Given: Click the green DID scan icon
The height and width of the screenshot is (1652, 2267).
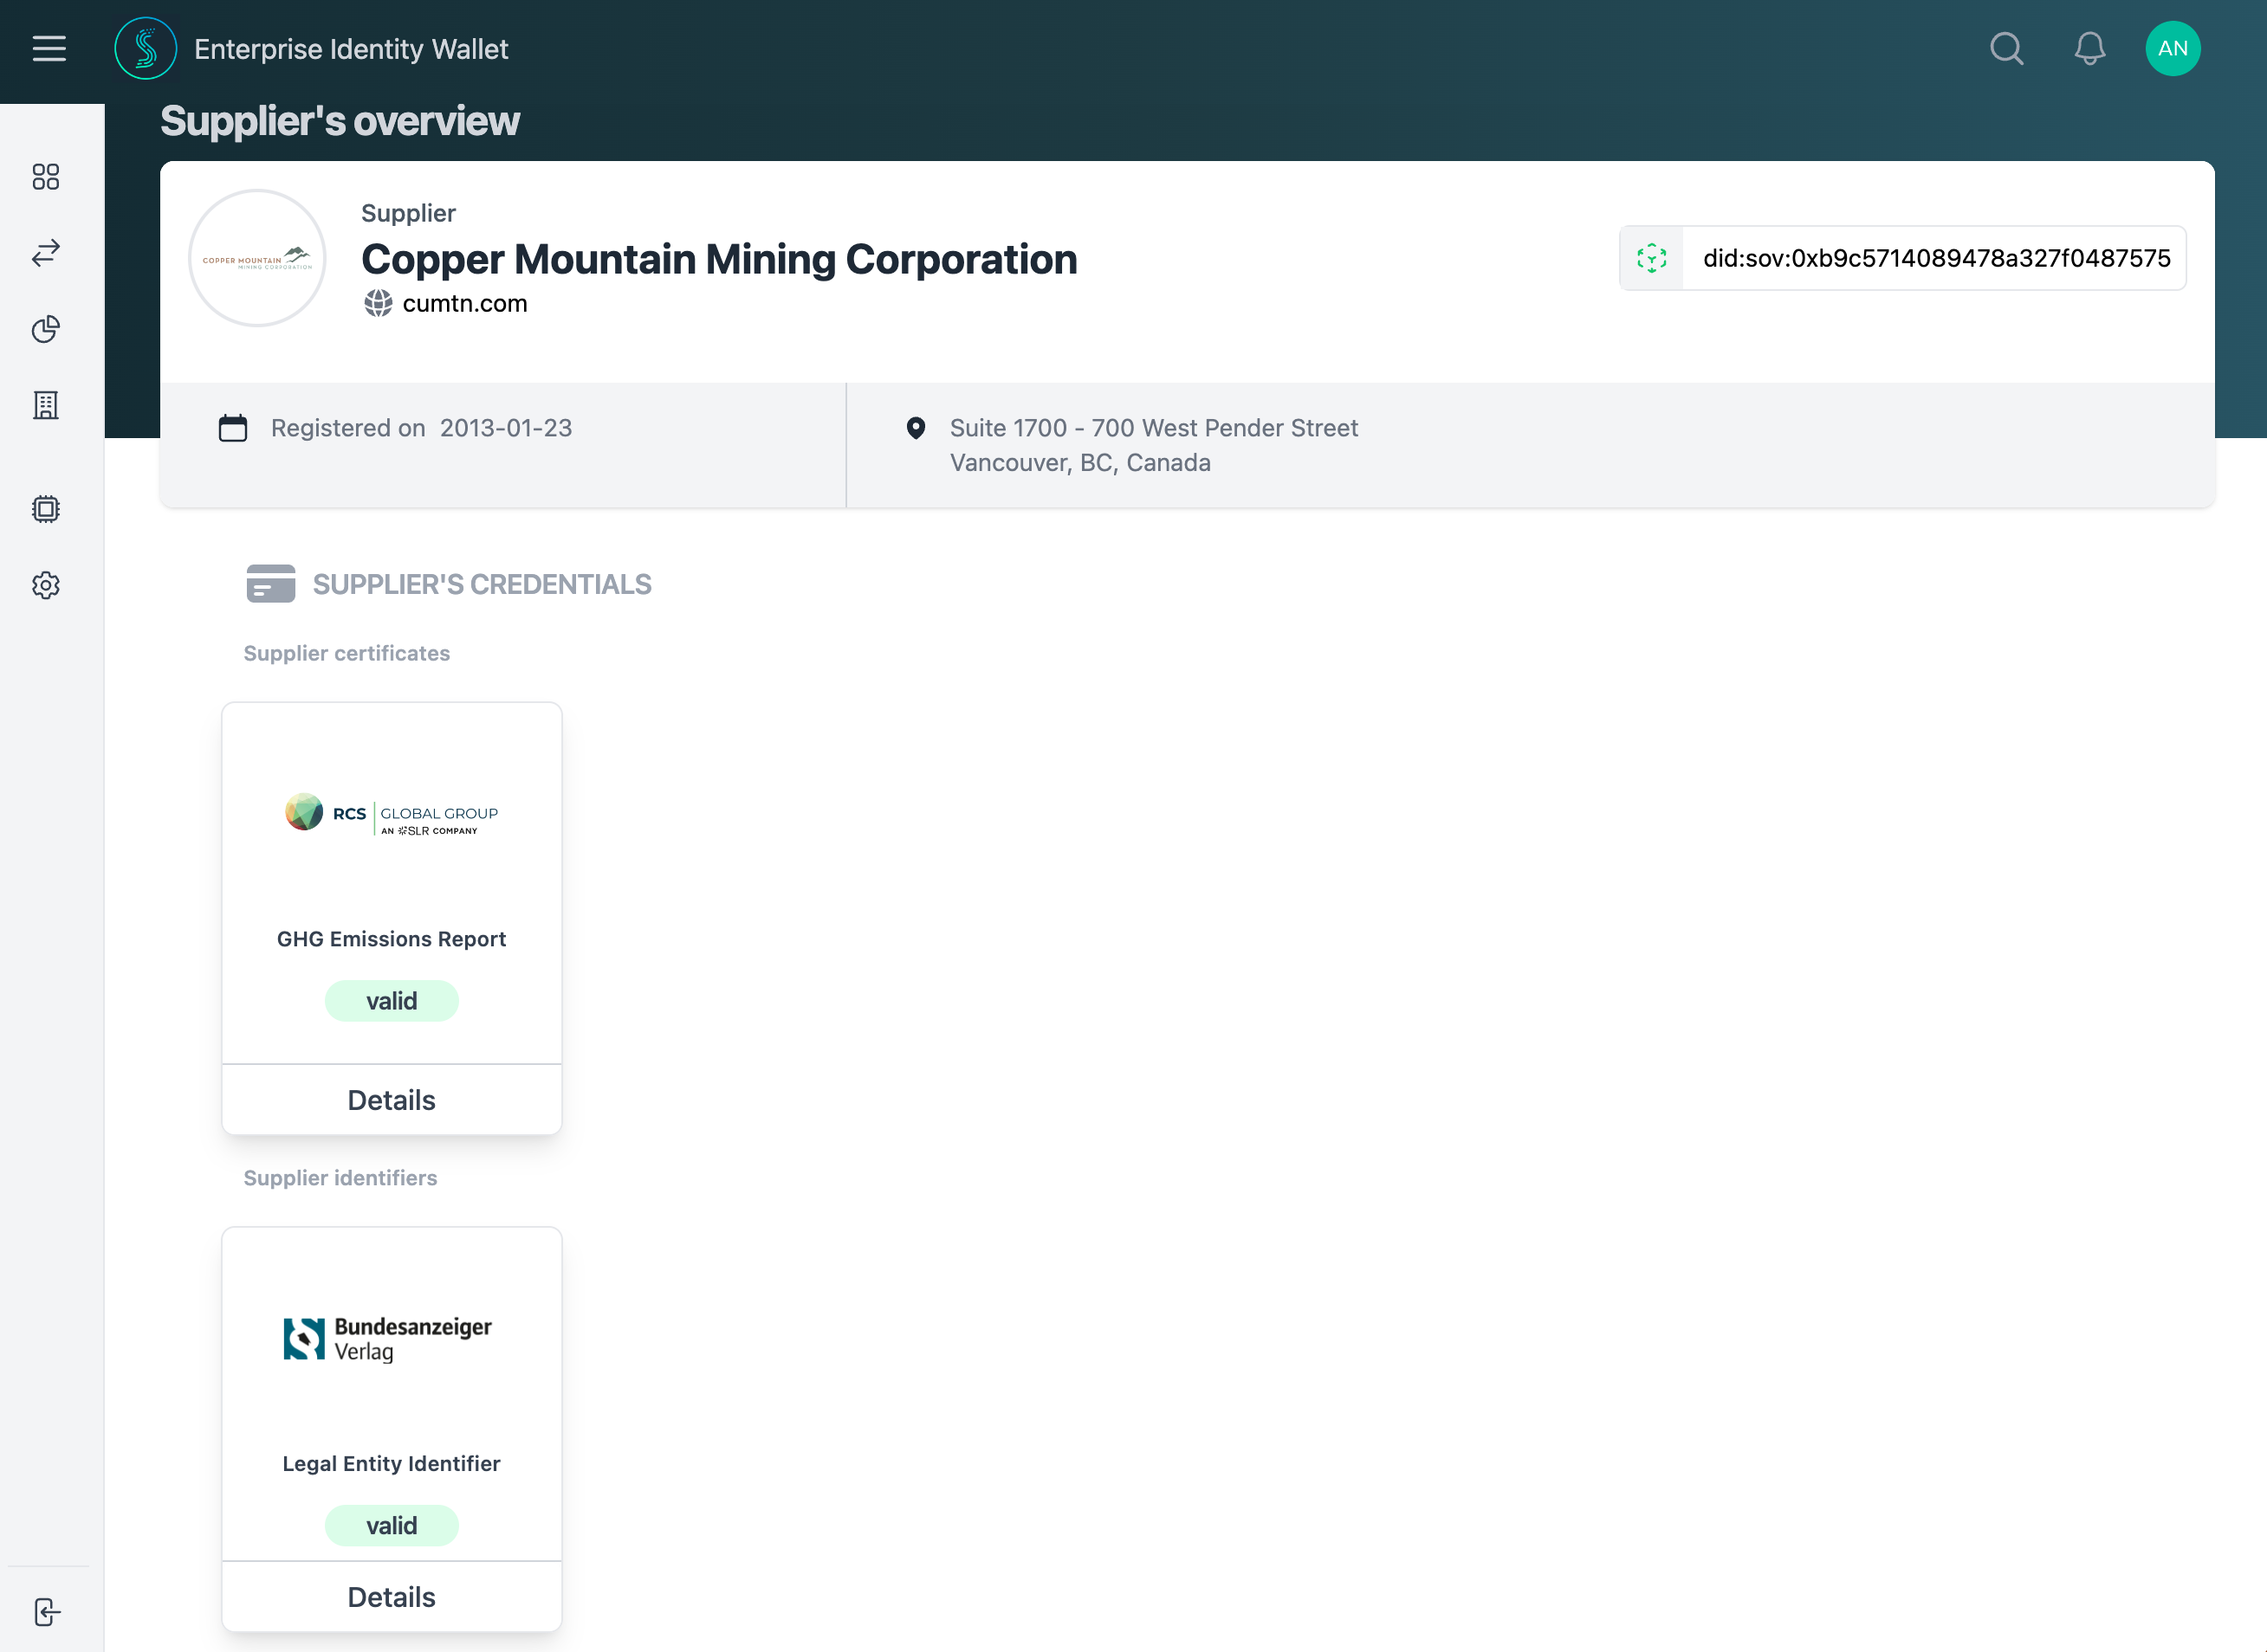Looking at the screenshot, I should [1651, 258].
